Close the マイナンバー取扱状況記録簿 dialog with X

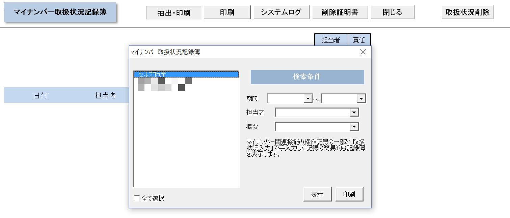[x=363, y=52]
